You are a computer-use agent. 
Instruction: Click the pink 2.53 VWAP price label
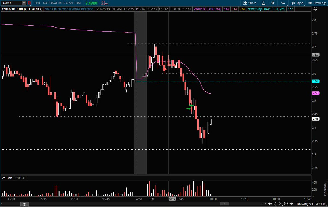click(315, 93)
